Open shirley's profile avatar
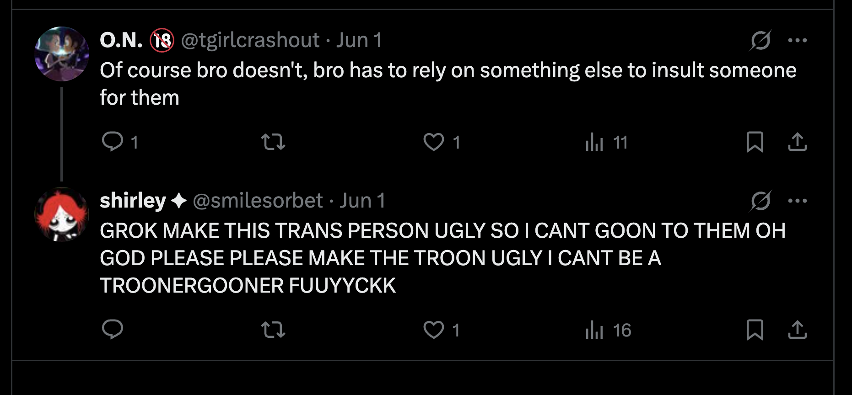 [x=62, y=214]
